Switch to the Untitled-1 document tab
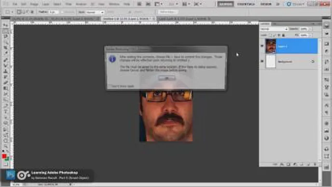 [128, 19]
